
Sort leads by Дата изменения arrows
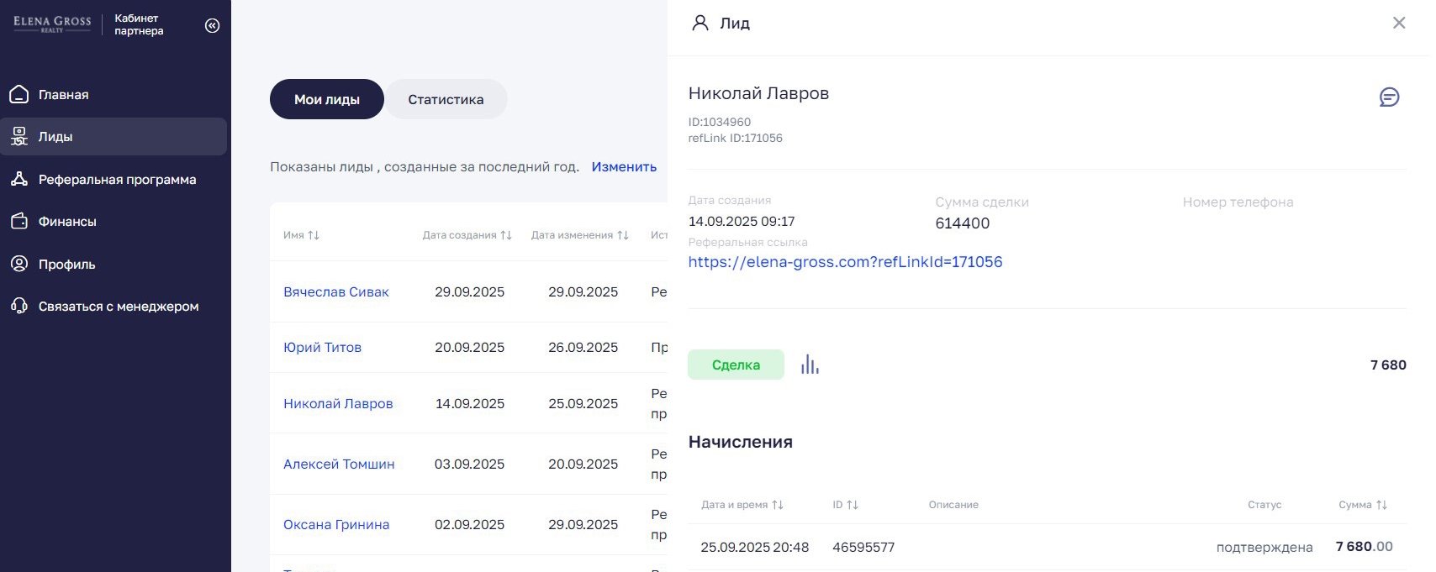[623, 235]
